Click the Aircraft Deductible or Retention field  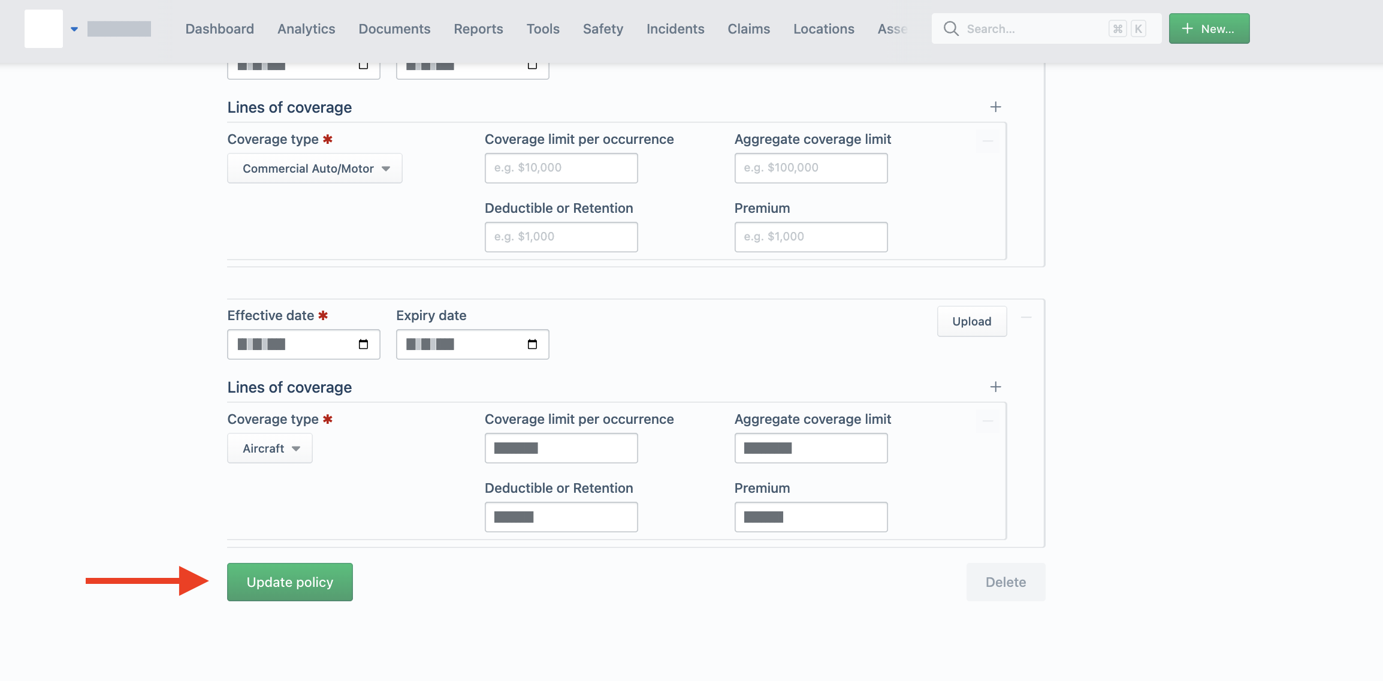[x=561, y=517]
